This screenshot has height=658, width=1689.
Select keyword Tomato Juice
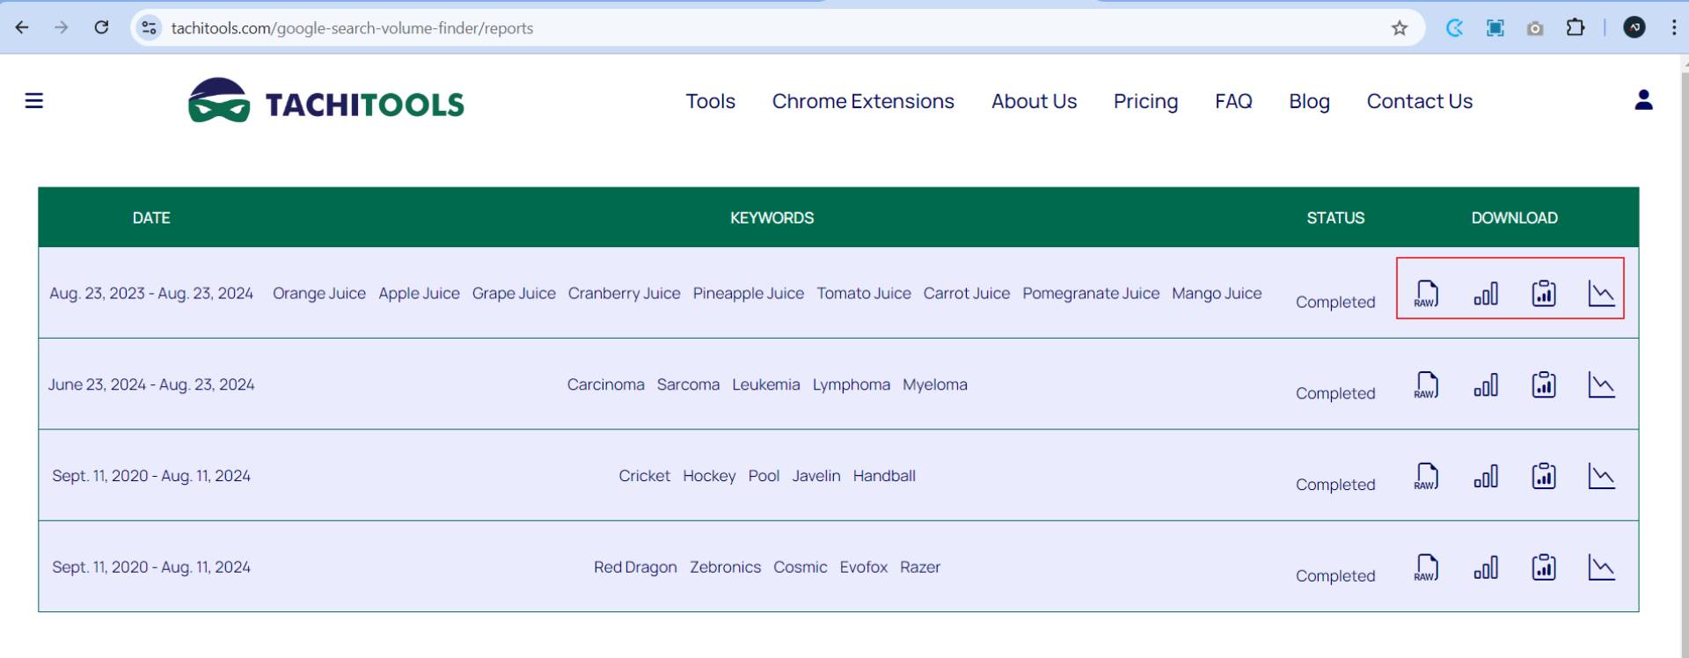pyautogui.click(x=863, y=294)
